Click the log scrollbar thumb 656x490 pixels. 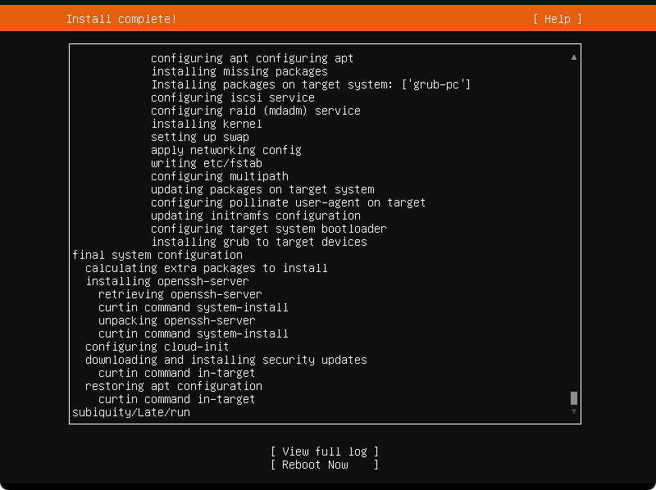pos(574,398)
